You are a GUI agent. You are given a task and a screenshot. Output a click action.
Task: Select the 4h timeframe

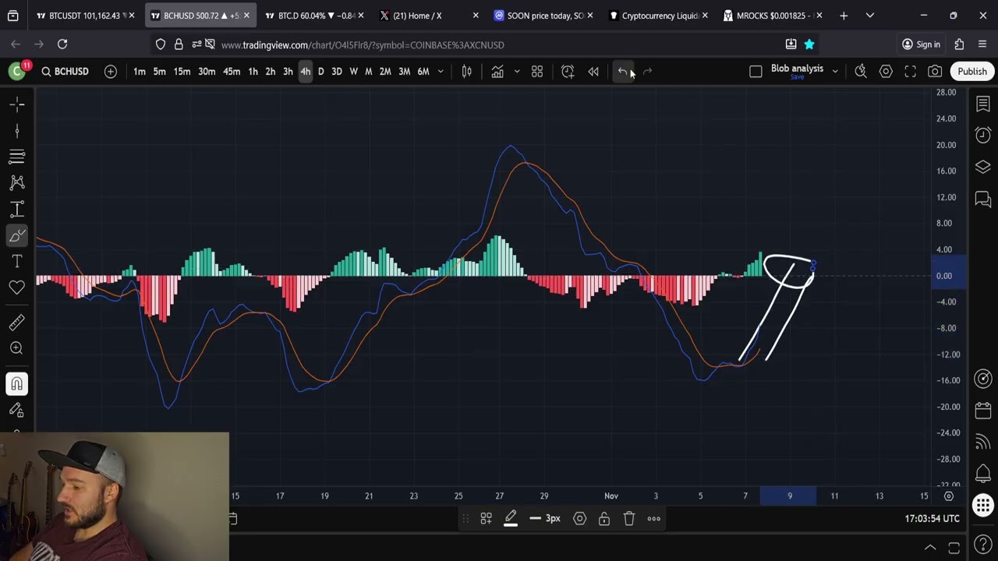pyautogui.click(x=306, y=72)
